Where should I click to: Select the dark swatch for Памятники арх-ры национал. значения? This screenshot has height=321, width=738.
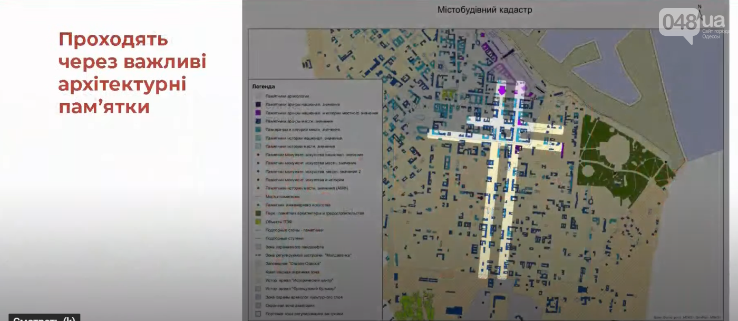(257, 104)
